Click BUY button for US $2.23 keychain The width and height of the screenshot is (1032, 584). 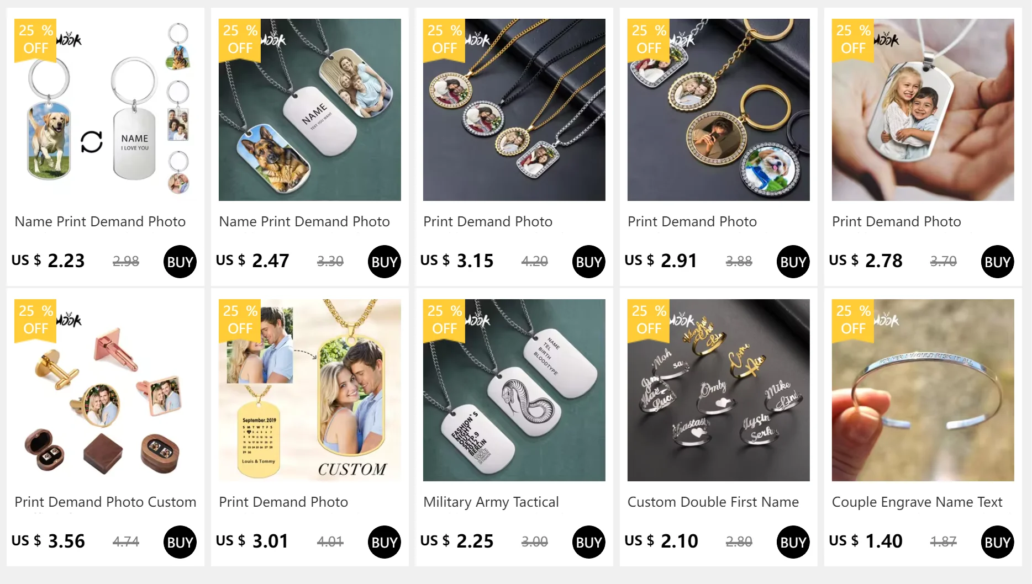(180, 262)
